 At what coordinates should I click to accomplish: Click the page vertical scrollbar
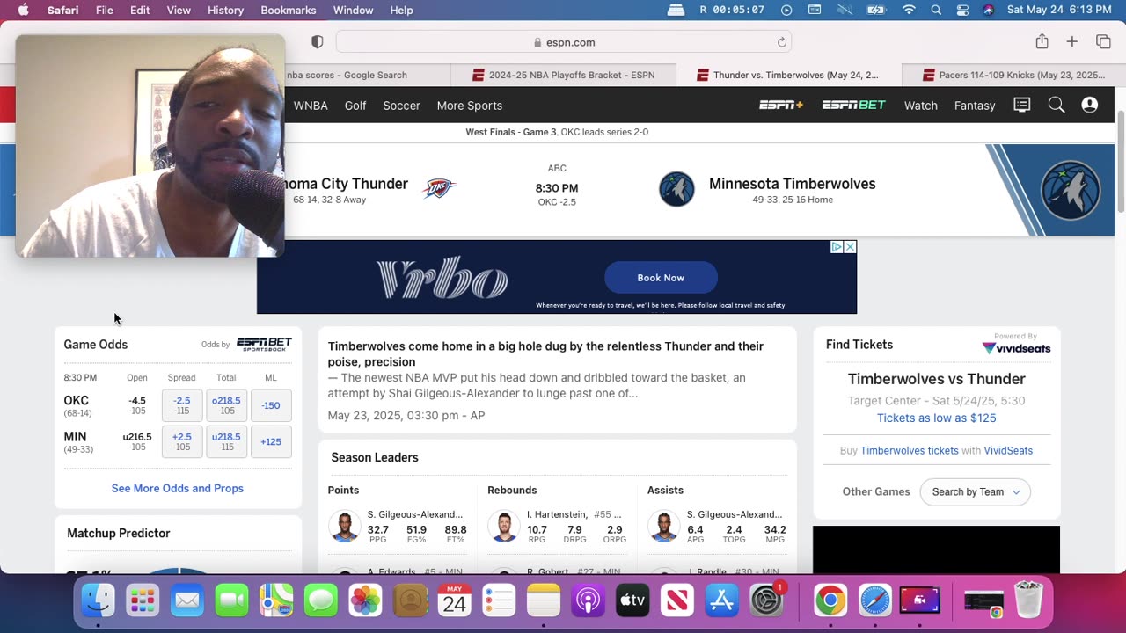(1120, 161)
